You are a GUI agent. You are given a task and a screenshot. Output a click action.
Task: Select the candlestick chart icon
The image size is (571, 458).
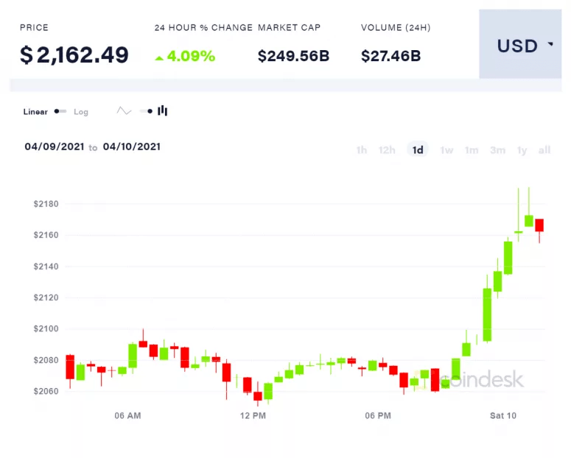[x=162, y=110]
